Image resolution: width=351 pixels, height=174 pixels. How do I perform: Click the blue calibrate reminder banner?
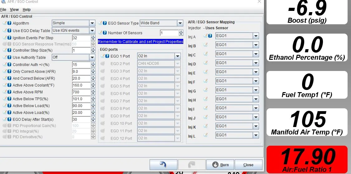tap(141, 42)
